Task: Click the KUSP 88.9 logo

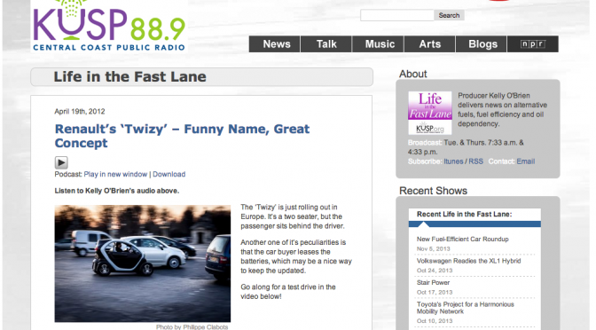Action: click(109, 26)
